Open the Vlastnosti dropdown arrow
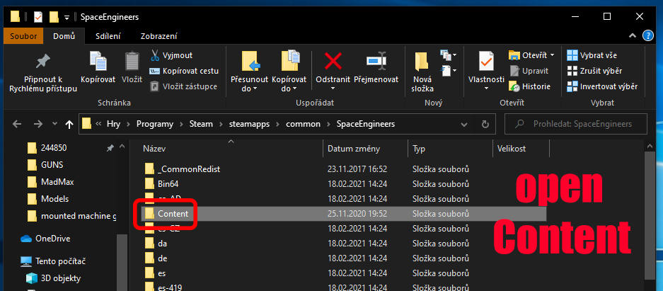The image size is (663, 291). [486, 89]
